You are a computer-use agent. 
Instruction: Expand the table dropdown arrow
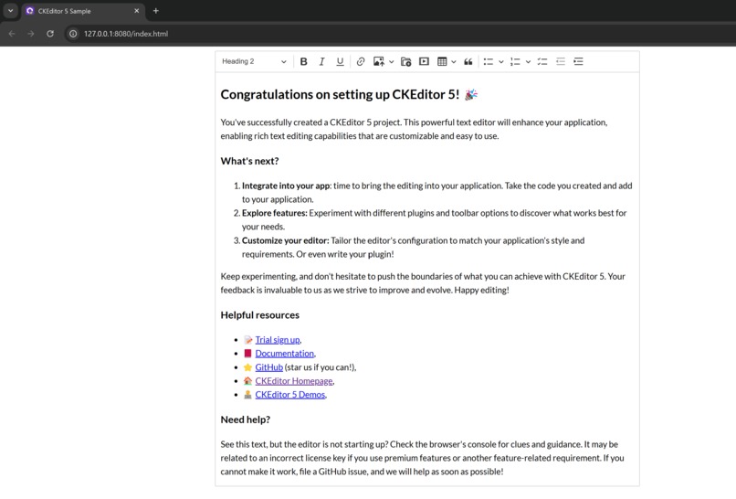[x=454, y=61]
